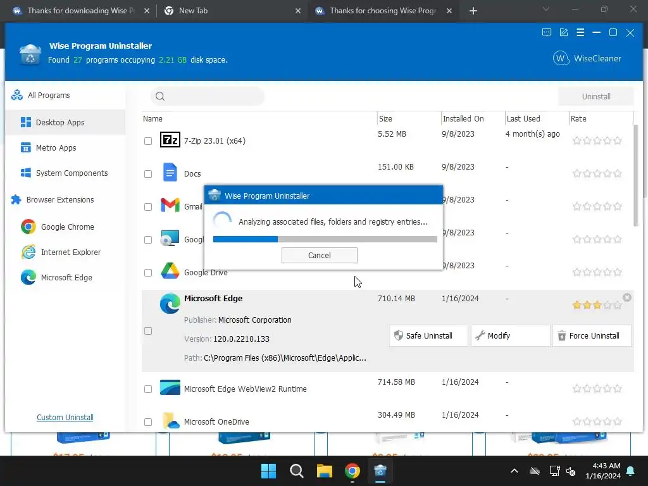Click Force Uninstall for Microsoft Edge
The height and width of the screenshot is (486, 648).
coord(592,335)
